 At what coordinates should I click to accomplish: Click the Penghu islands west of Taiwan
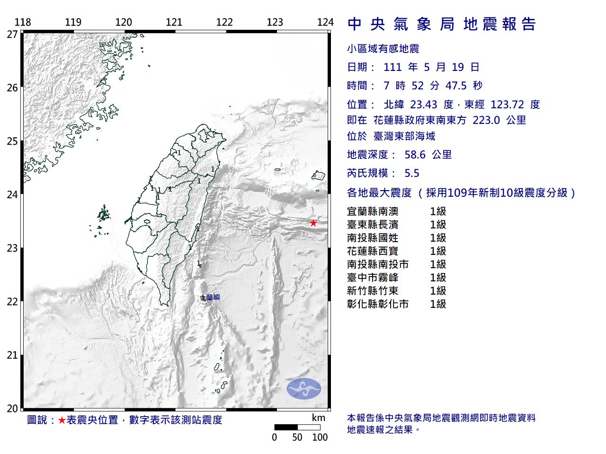103,215
